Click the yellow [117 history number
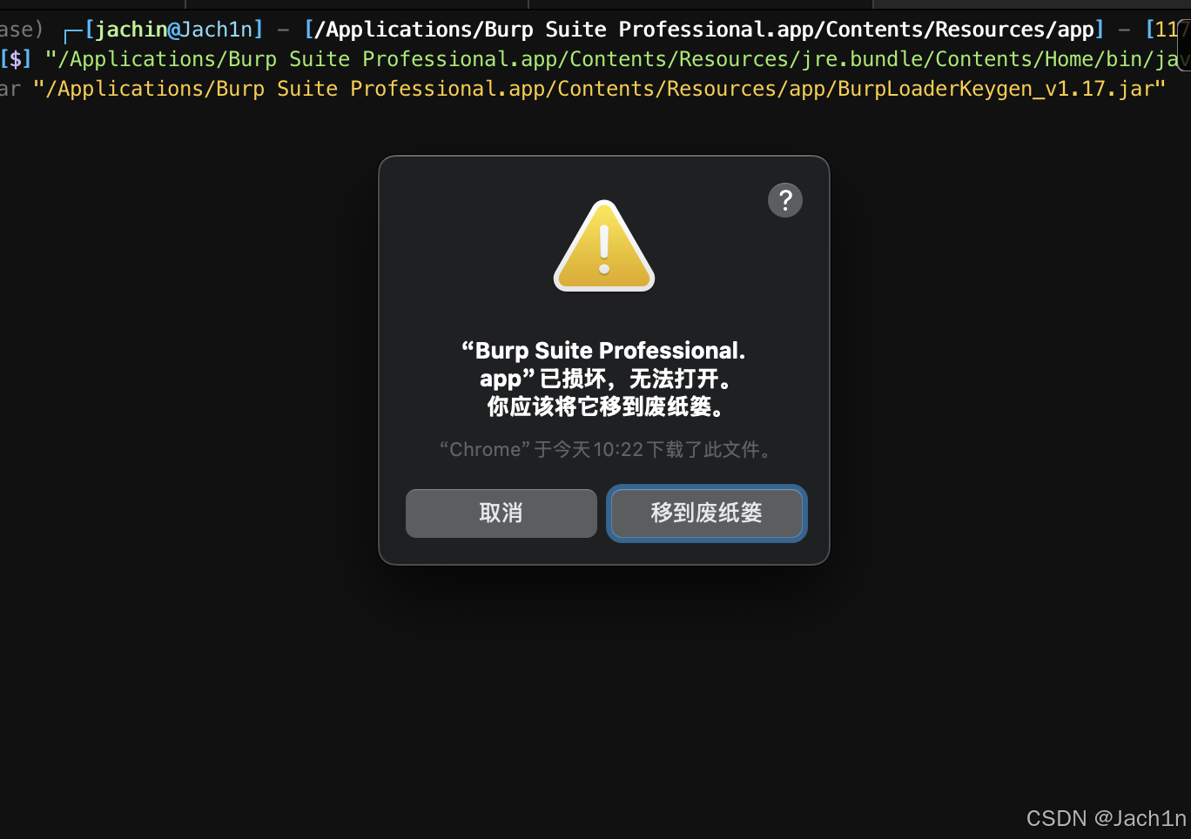The image size is (1191, 839). [1167, 30]
